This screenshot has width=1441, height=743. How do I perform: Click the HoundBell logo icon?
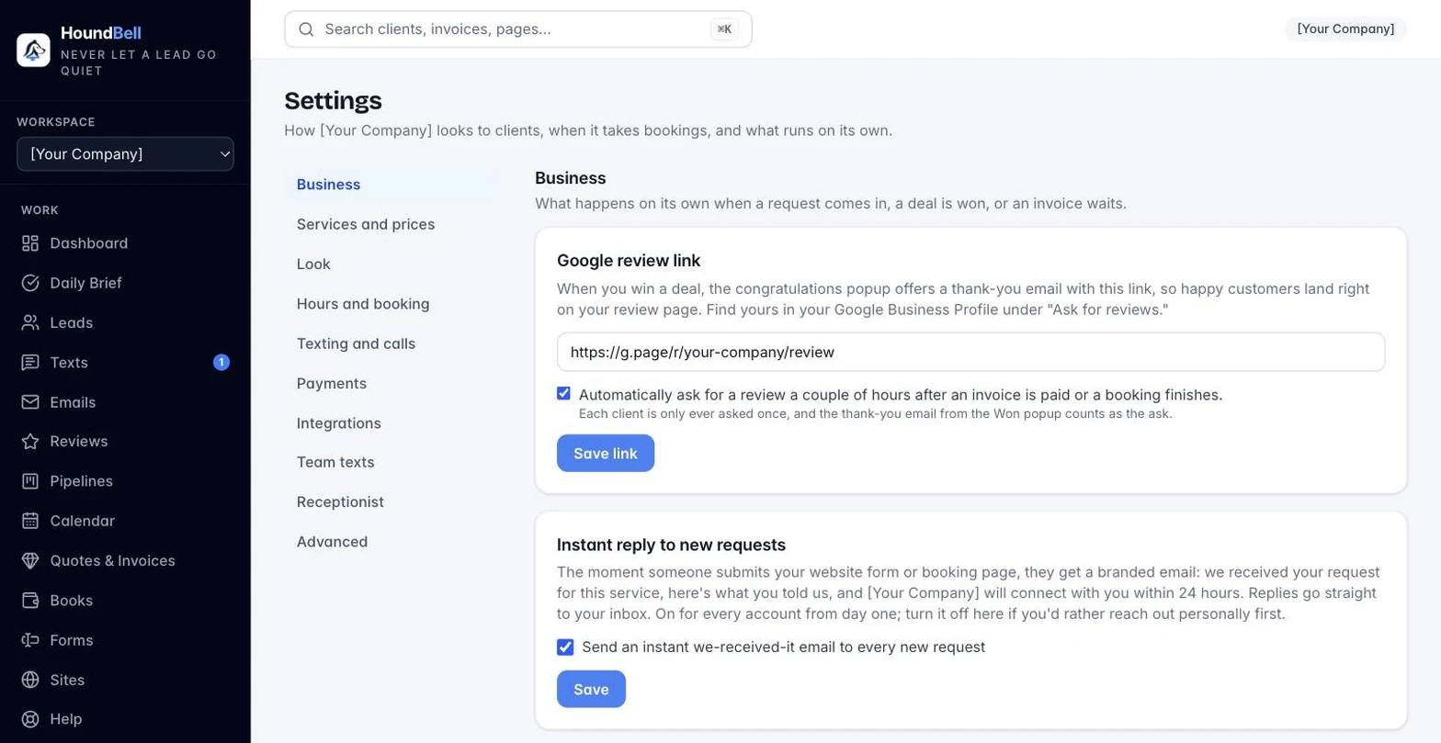point(33,50)
